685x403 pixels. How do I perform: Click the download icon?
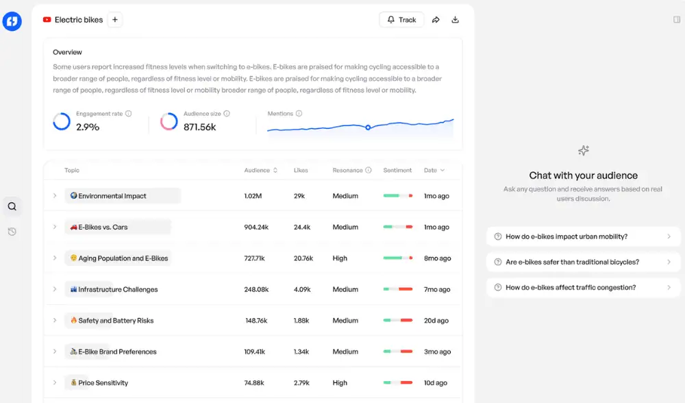(x=456, y=20)
